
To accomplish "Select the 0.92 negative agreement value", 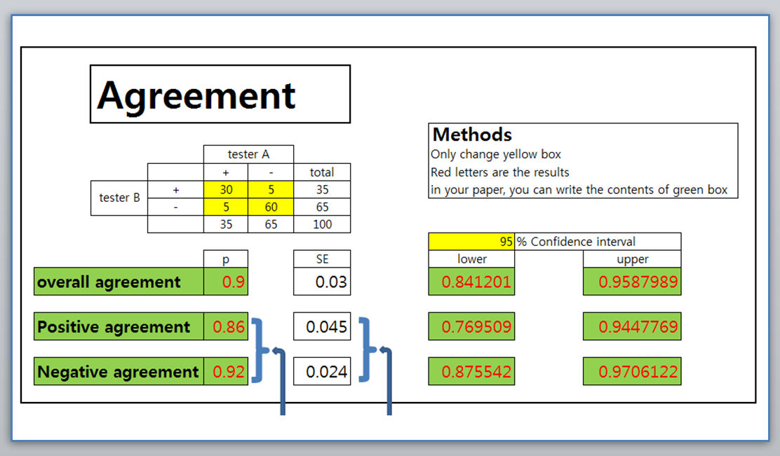I will coord(229,371).
